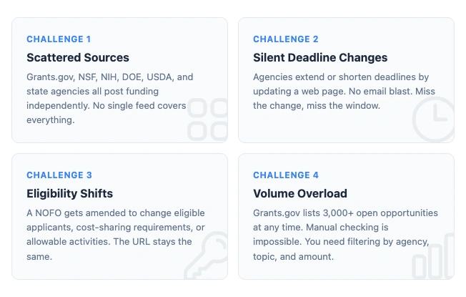Select the "Silent Deadline Changes" heading
Image resolution: width=466 pixels, height=297 pixels.
[320, 57]
